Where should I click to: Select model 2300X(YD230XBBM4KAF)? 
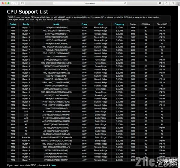(56, 154)
